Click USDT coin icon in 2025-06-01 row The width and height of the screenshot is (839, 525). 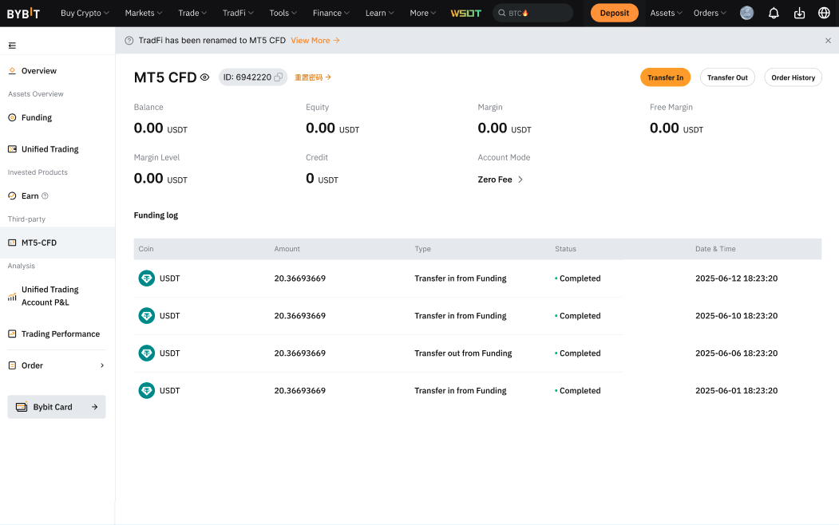tap(147, 391)
